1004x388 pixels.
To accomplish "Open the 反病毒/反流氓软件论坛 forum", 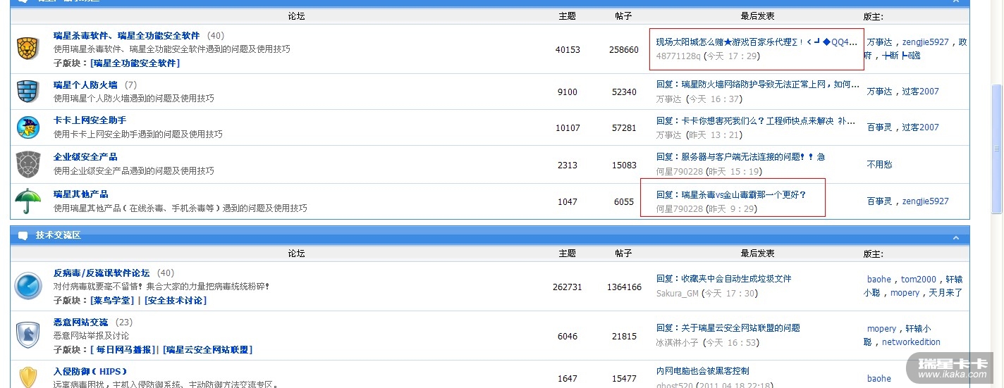I will (x=102, y=273).
